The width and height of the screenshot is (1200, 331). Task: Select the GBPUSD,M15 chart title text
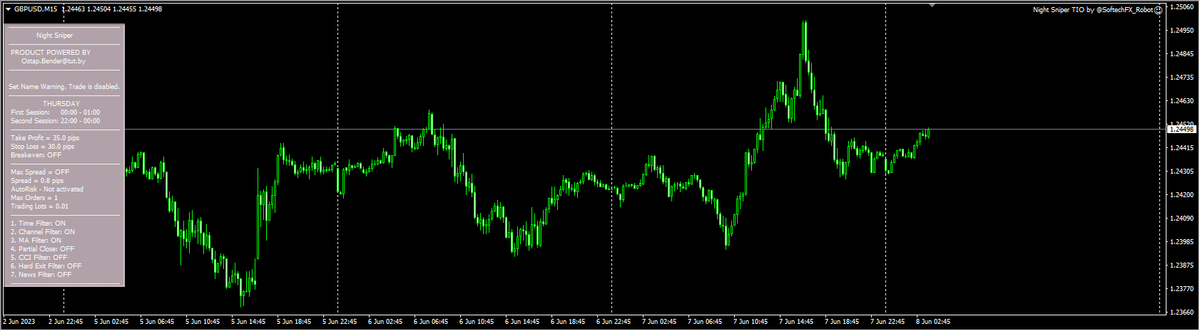point(36,9)
